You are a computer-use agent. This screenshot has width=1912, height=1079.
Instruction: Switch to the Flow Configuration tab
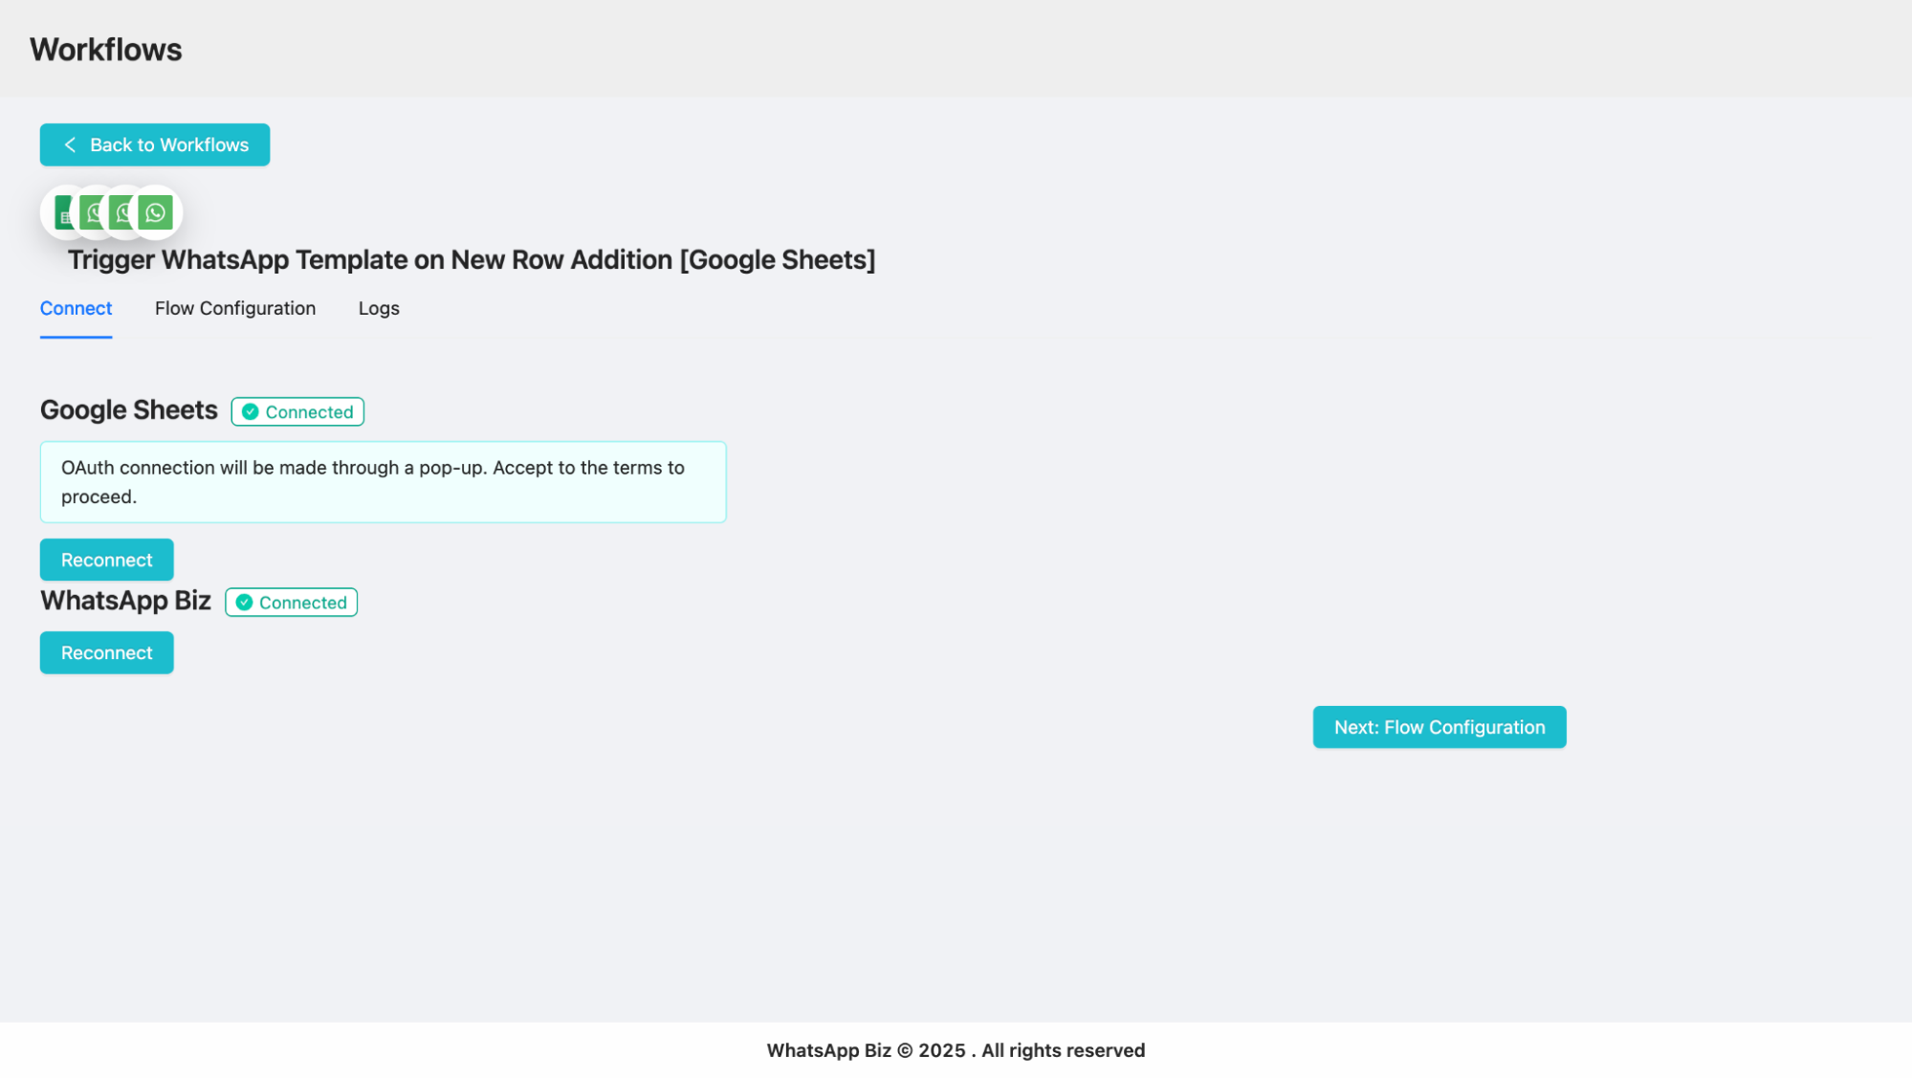[235, 308]
